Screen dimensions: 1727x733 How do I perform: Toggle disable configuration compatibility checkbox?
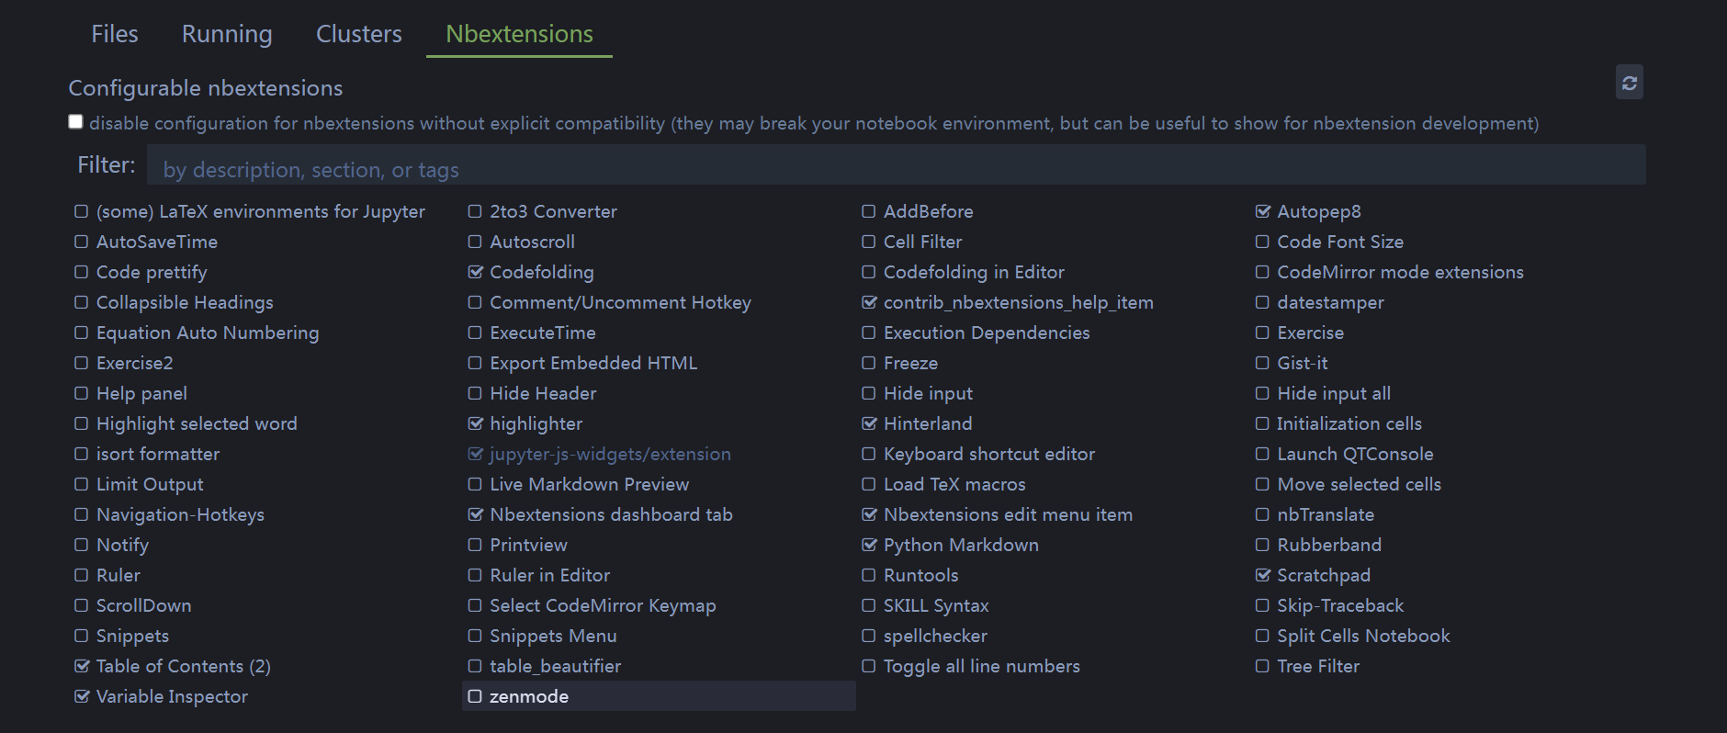[x=76, y=122]
